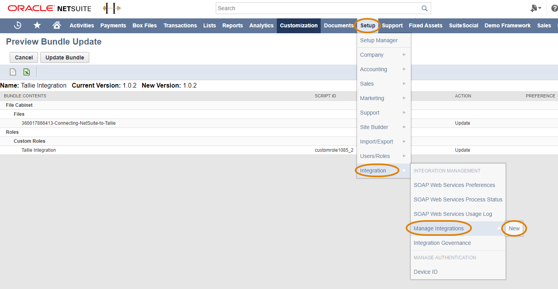Screen dimensions: 558x289
Task: Open the Payments menu
Action: (x=113, y=25)
